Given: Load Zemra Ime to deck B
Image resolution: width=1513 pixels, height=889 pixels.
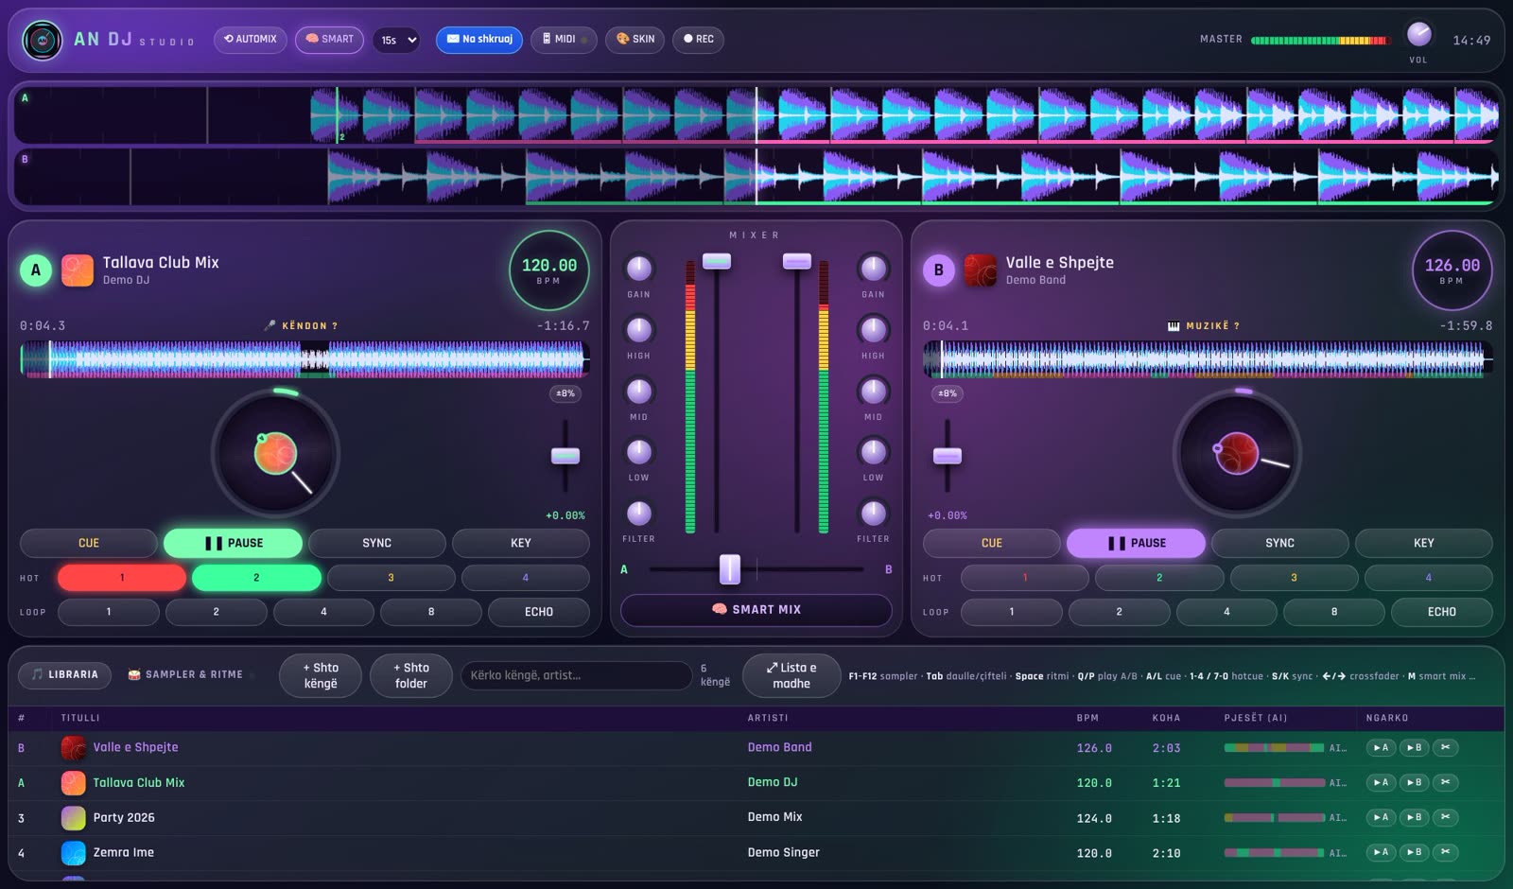Looking at the screenshot, I should 1414,852.
